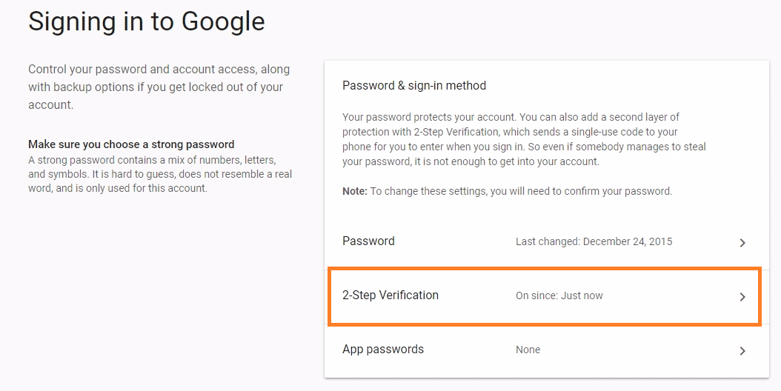Click "Make sure you choose a strong password" heading

pos(131,144)
